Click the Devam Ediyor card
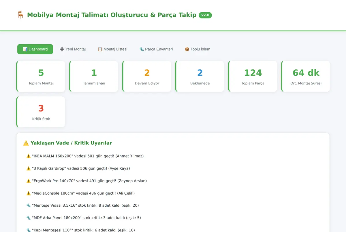Image resolution: width=346 pixels, height=232 pixels. (x=147, y=76)
